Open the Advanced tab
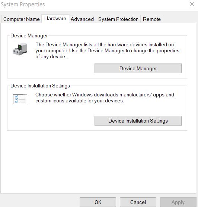Viewport: 198px width, 207px height. 82,19
